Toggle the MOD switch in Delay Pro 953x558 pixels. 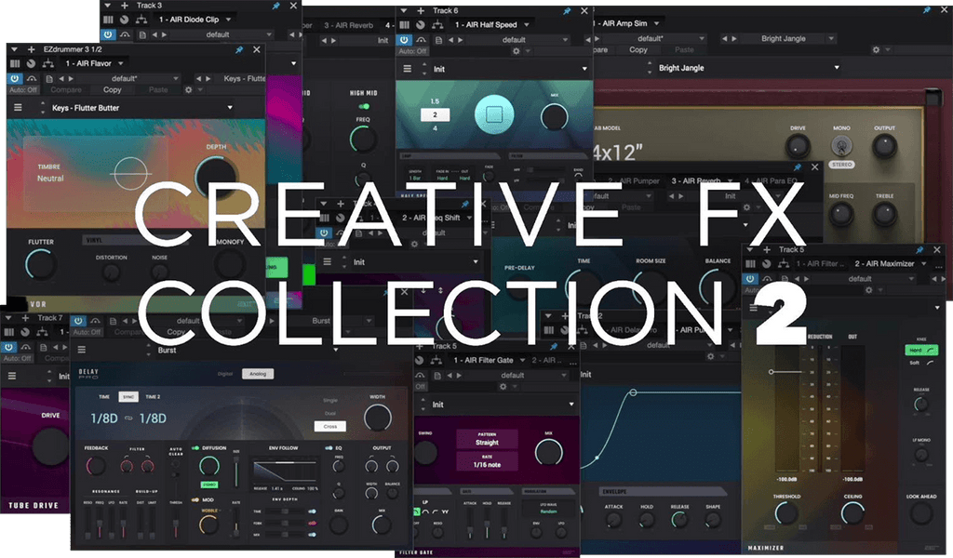pyautogui.click(x=195, y=499)
